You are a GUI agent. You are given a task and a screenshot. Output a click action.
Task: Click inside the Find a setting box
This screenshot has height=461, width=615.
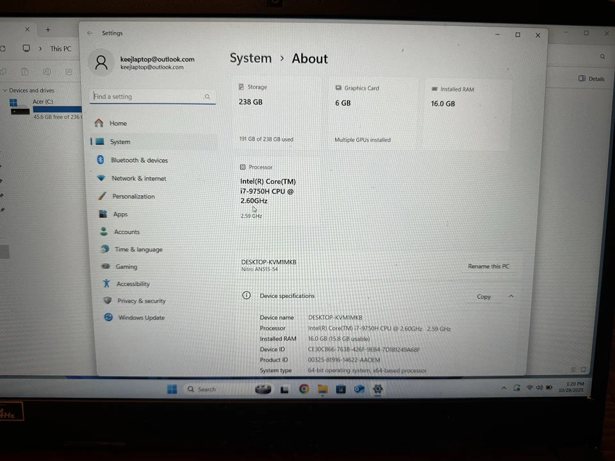[x=147, y=96]
